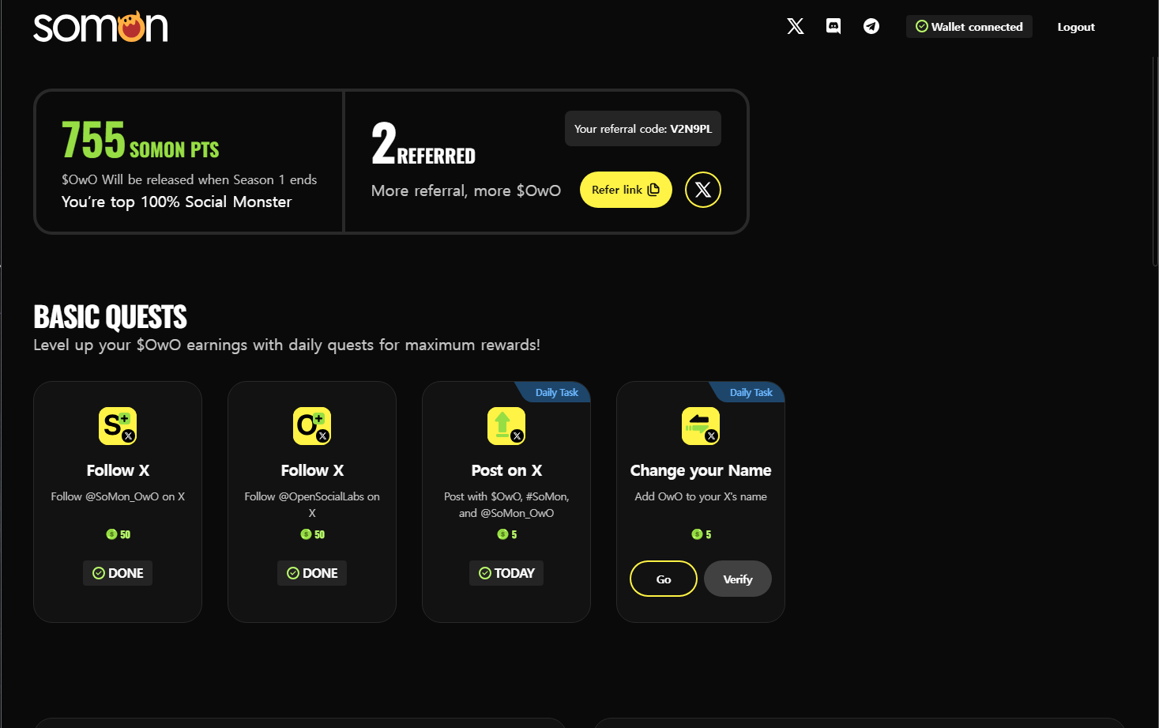Open the Discord icon in header

[x=834, y=26]
